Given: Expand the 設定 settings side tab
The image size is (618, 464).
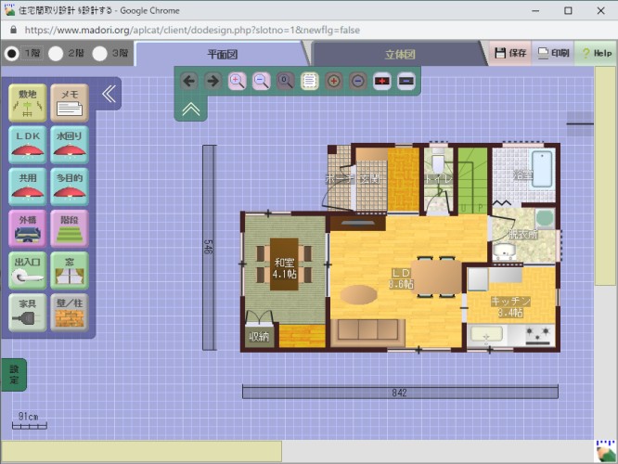Looking at the screenshot, I should tap(13, 374).
